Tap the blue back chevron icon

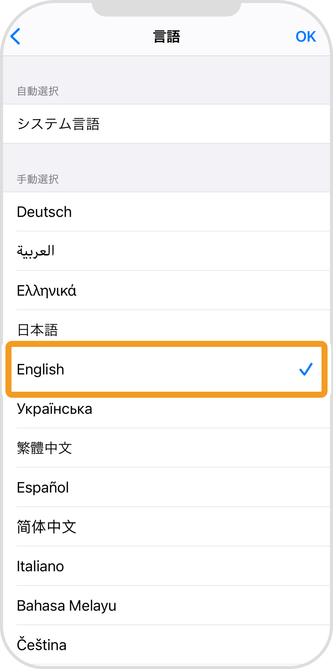[x=15, y=36]
